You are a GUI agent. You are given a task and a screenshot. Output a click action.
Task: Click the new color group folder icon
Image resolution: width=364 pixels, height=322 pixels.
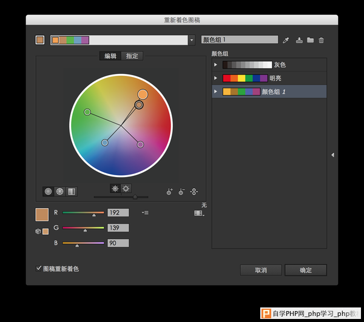pos(310,40)
